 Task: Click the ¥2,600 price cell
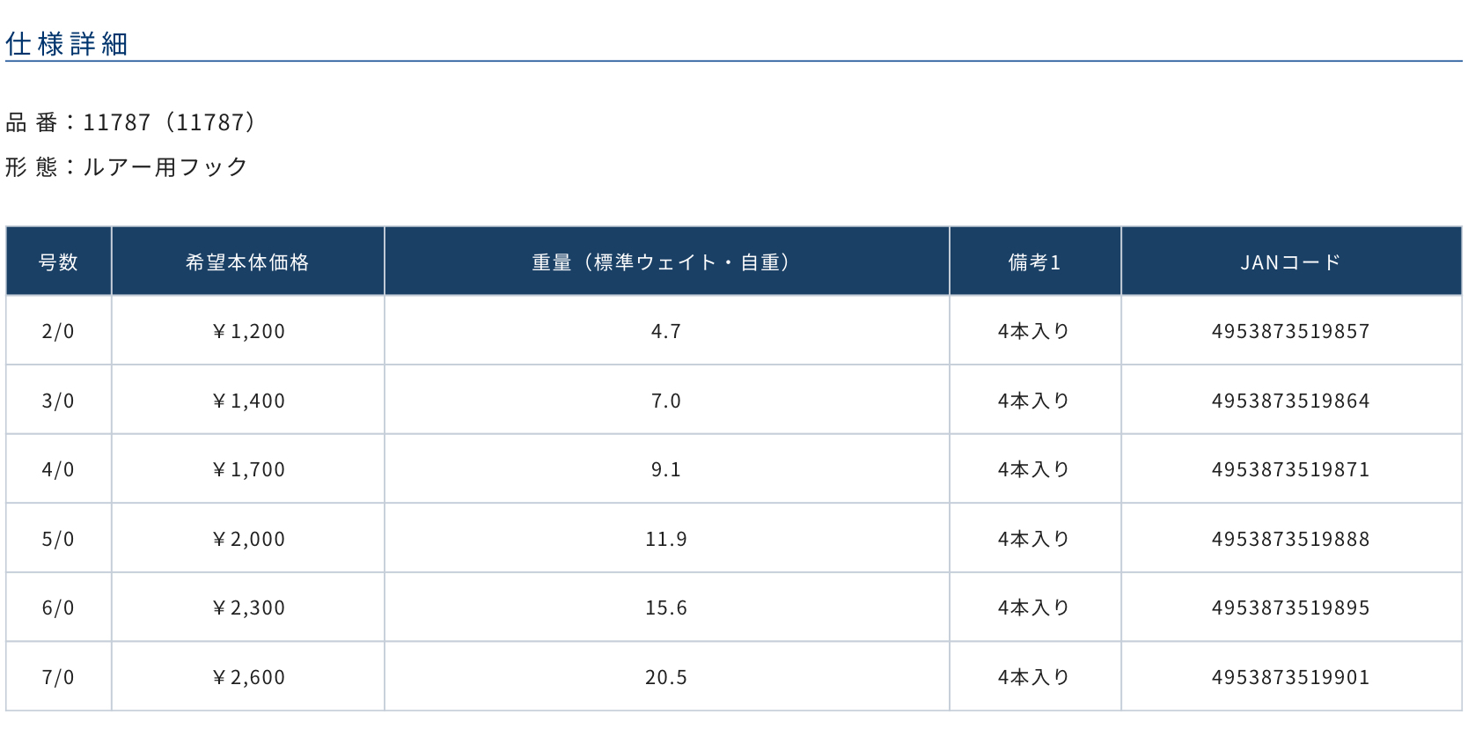tap(248, 678)
